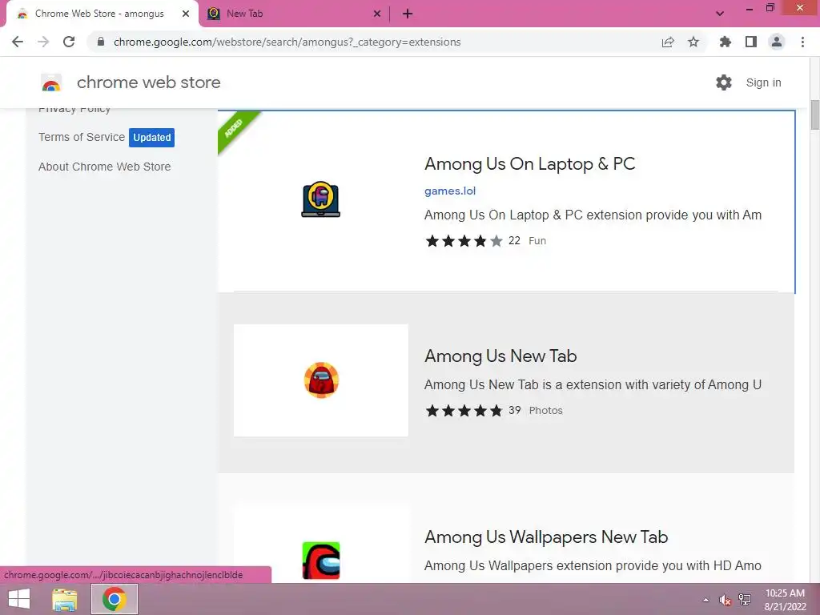820x615 pixels.
Task: Open Chrome's three-dot menu
Action: pyautogui.click(x=802, y=42)
